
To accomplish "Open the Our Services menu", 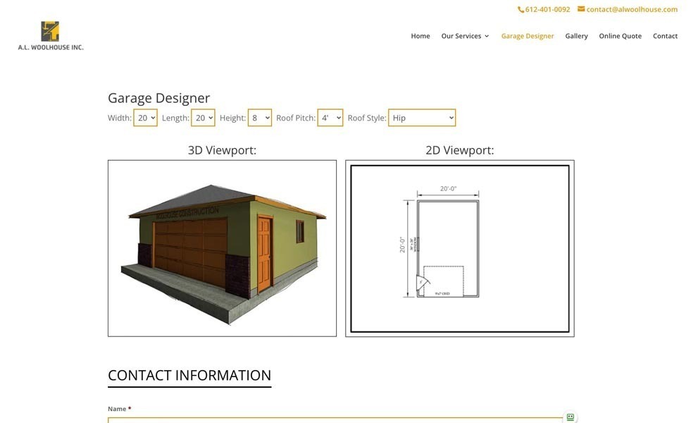I will pos(461,36).
